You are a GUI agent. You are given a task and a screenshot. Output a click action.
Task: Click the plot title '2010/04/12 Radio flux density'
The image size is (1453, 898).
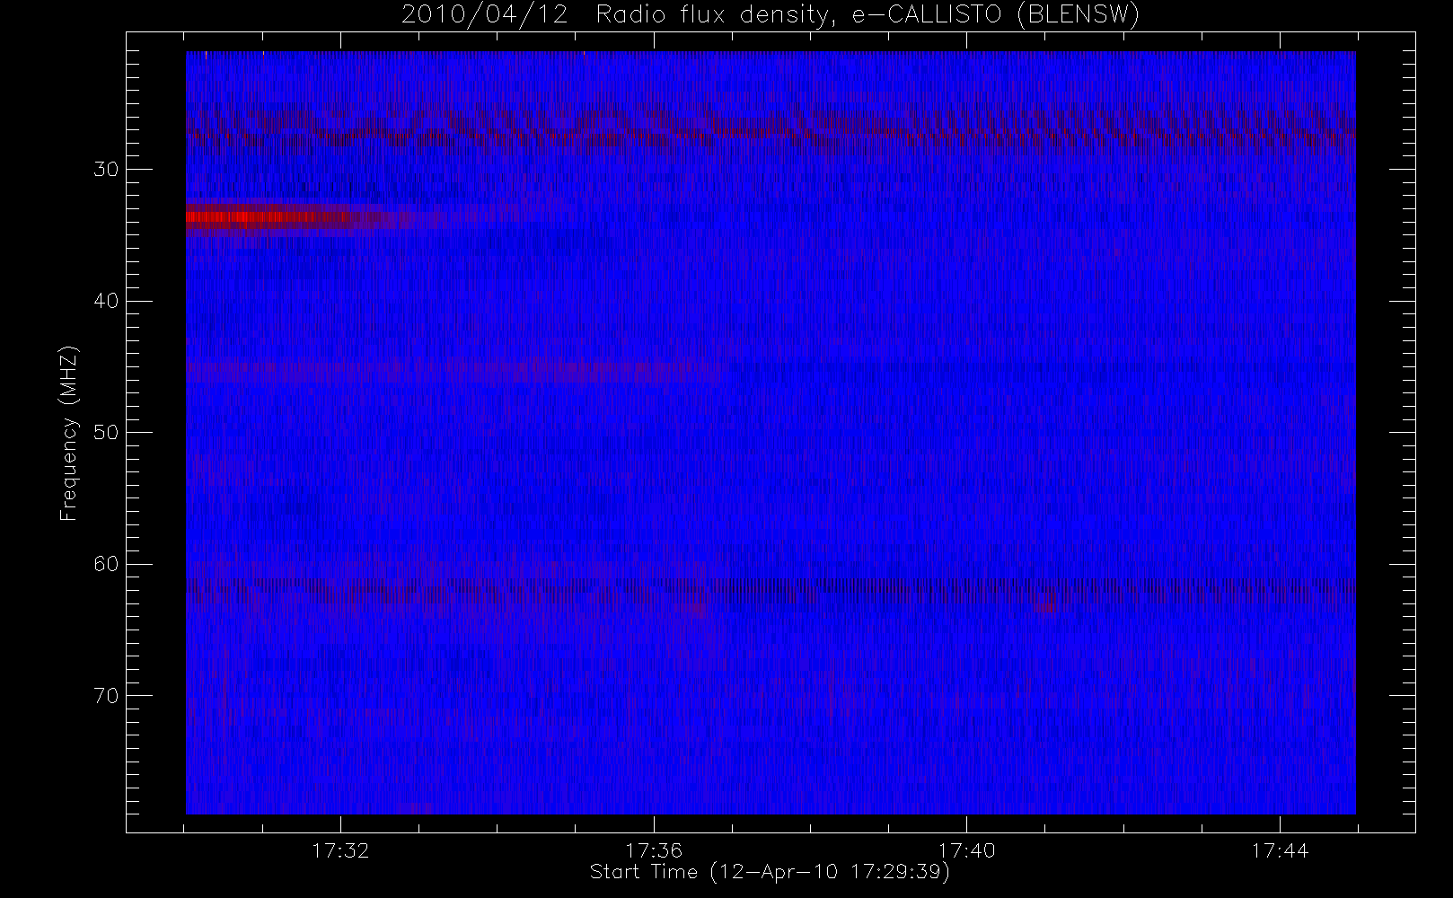tap(771, 15)
